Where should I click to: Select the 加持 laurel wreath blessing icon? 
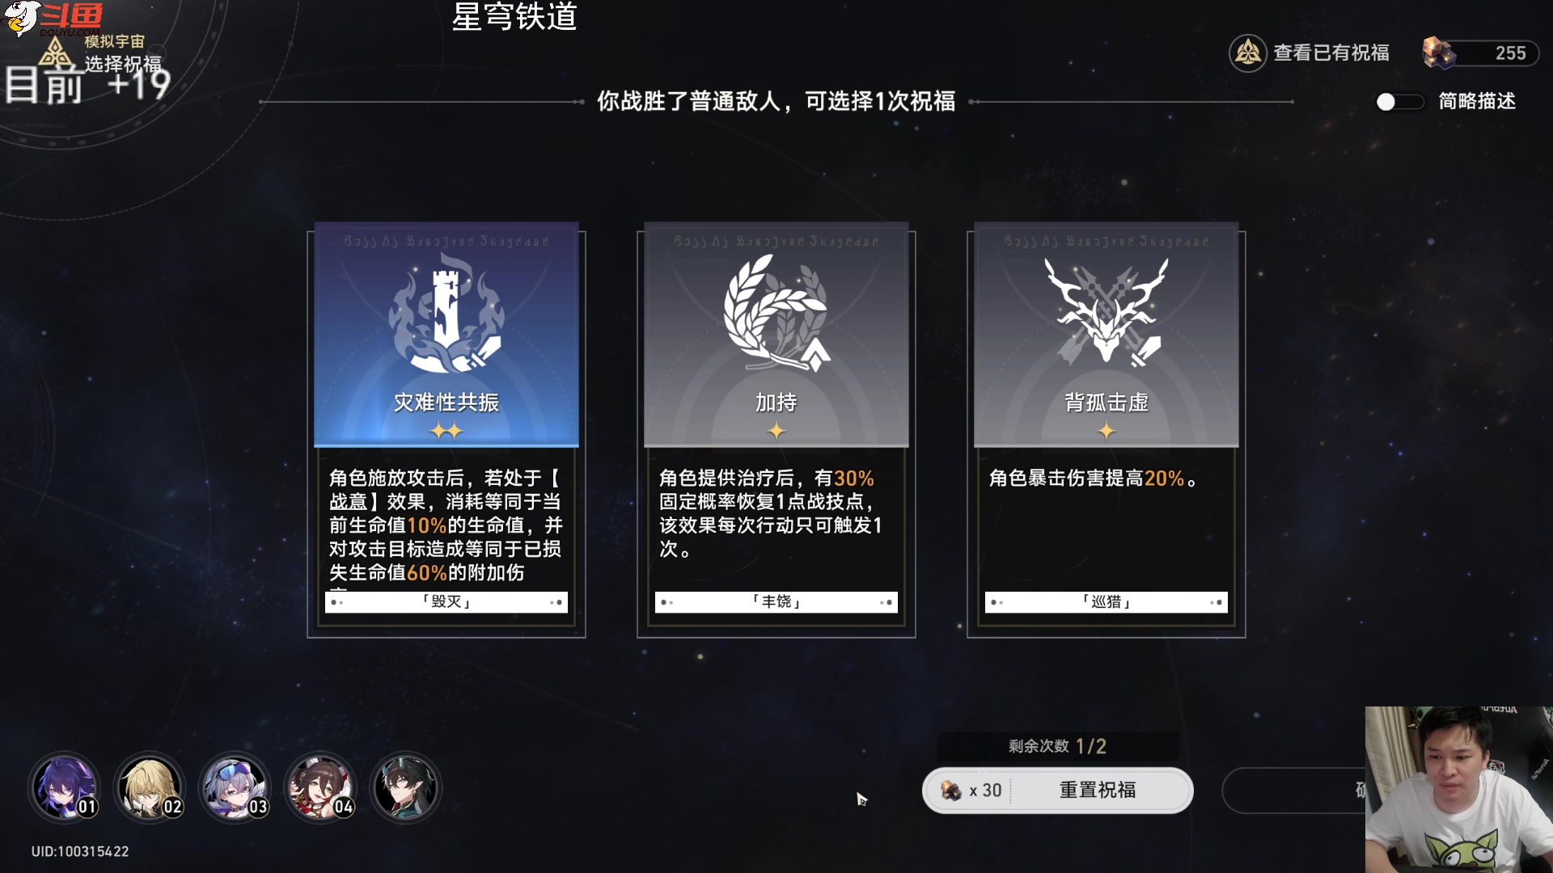(776, 312)
